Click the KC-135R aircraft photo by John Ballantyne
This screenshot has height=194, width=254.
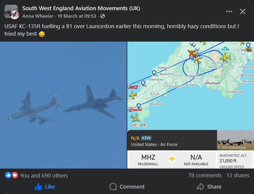[x=235, y=140]
